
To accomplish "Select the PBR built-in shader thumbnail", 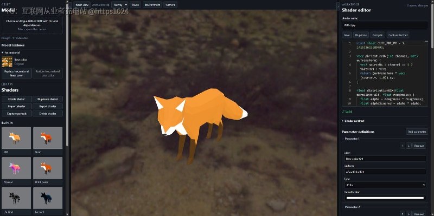I will coord(16,138).
